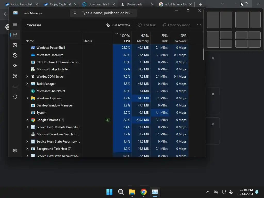
Task: Open Task Manager settings gear
Action: (15, 151)
